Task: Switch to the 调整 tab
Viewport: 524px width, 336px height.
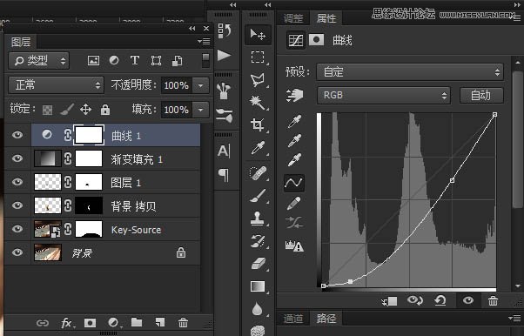Action: coord(293,18)
